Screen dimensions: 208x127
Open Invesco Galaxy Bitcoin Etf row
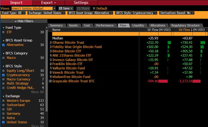point(72,60)
